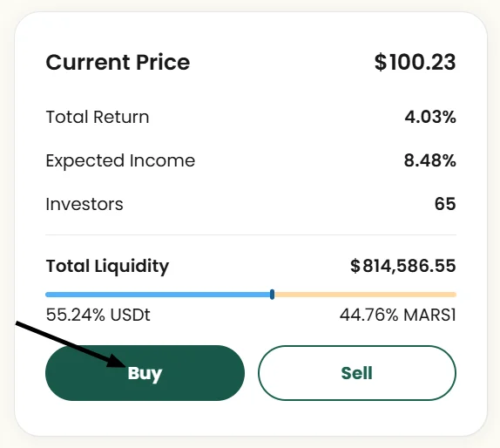
Task: Click the dollar sign of the current price
Action: click(x=381, y=62)
